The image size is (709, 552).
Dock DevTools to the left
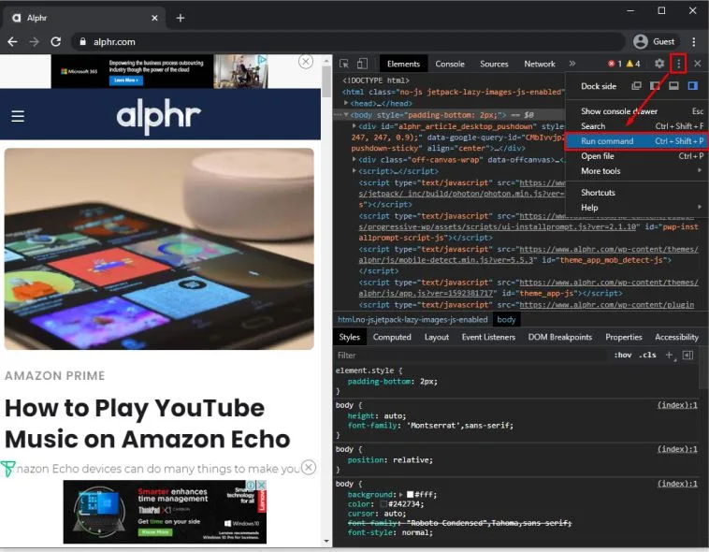click(655, 86)
